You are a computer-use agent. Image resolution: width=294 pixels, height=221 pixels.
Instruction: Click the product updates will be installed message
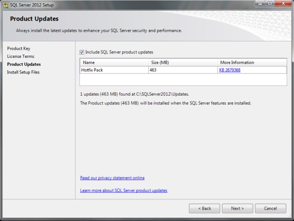(165, 103)
